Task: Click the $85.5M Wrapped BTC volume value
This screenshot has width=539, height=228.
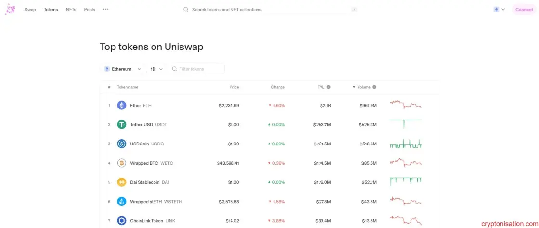Action: (x=369, y=163)
